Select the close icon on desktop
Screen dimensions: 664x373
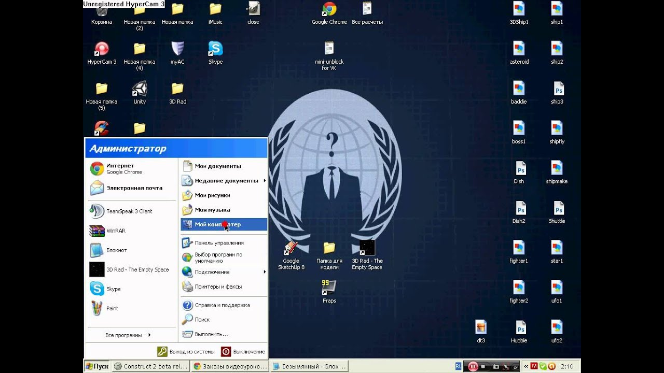(253, 13)
